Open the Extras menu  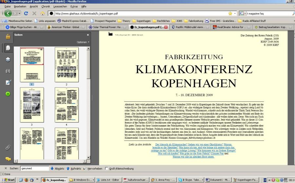coord(74,7)
